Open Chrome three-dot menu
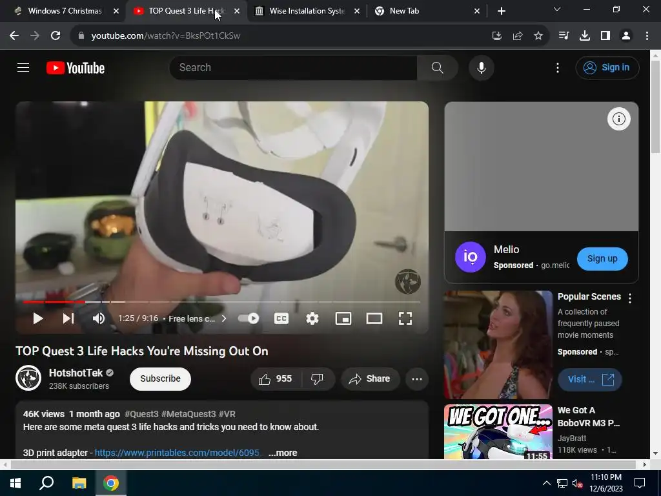Viewport: 661px width, 496px height. click(x=647, y=36)
